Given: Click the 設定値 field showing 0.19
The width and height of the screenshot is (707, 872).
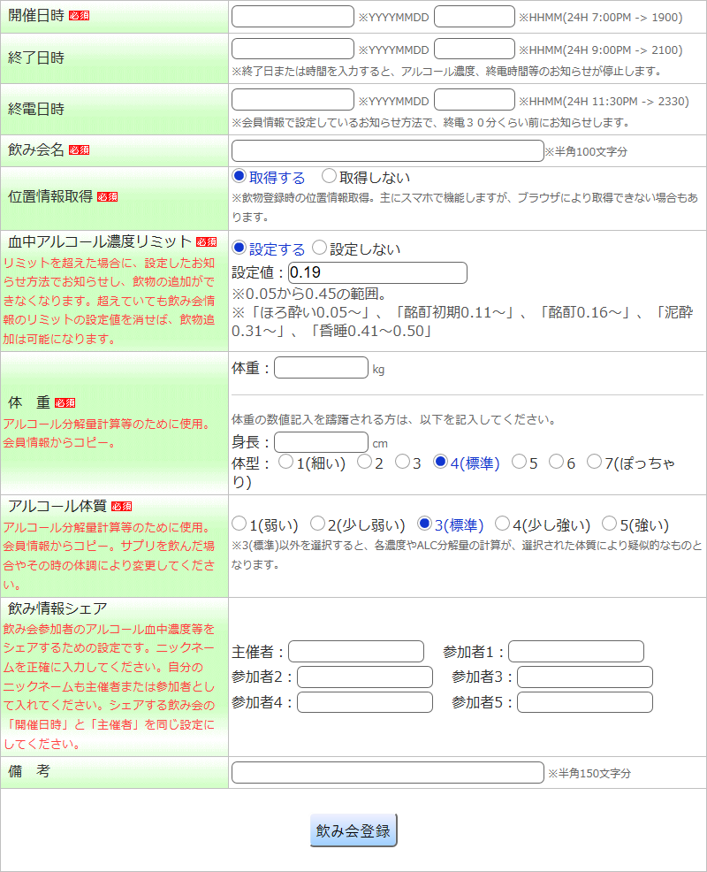Looking at the screenshot, I should [x=377, y=272].
